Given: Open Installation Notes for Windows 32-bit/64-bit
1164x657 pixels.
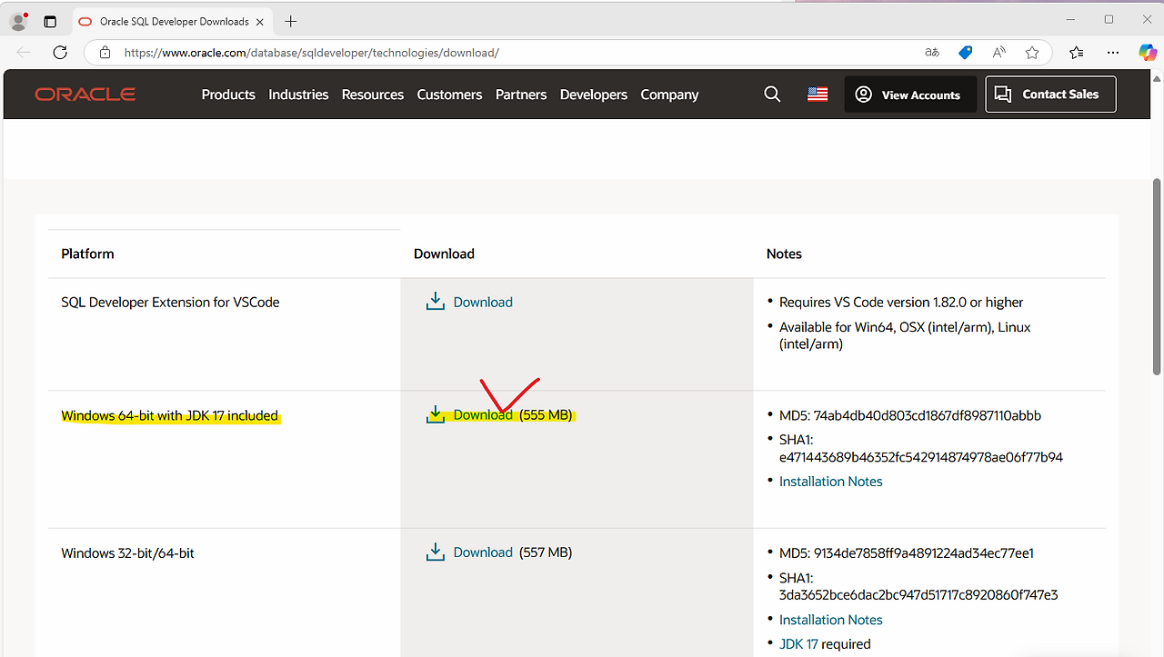Looking at the screenshot, I should (x=830, y=620).
